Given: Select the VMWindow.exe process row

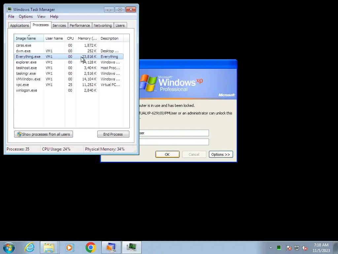Looking at the screenshot, I should tap(69, 79).
